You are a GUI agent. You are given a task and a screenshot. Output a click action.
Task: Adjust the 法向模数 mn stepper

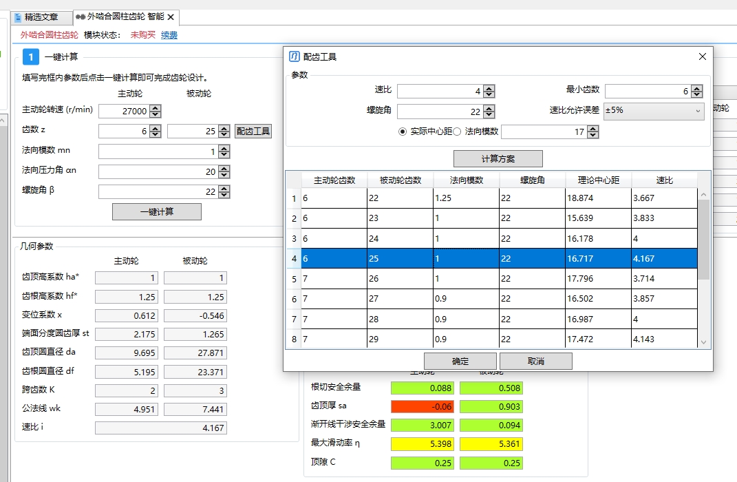(x=224, y=151)
